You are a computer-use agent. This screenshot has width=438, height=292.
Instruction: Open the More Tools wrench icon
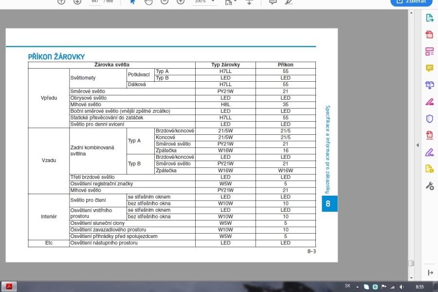[429, 186]
